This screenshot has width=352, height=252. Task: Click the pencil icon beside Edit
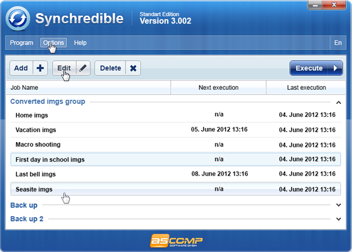[83, 68]
